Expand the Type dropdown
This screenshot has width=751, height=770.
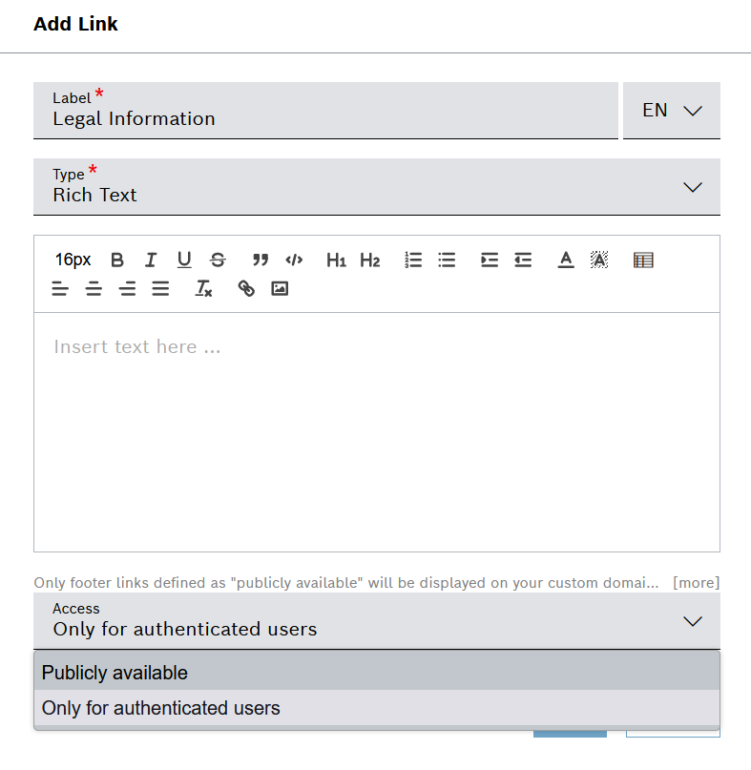point(693,187)
